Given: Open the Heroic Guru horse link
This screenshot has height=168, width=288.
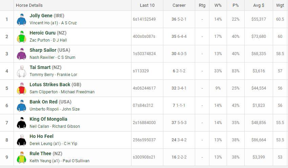Looking at the screenshot, I should 42,33.
